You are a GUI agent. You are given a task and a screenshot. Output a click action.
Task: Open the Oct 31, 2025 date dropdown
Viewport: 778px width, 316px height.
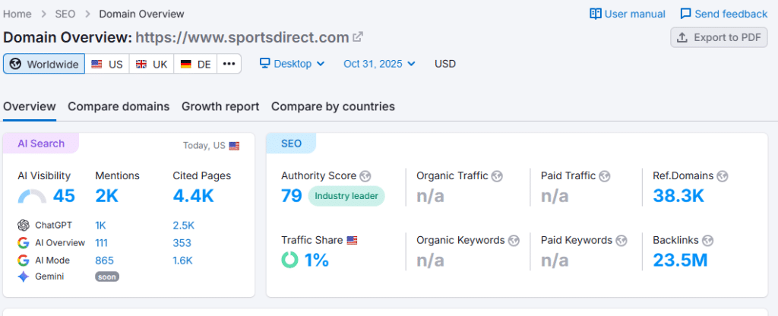pyautogui.click(x=379, y=64)
